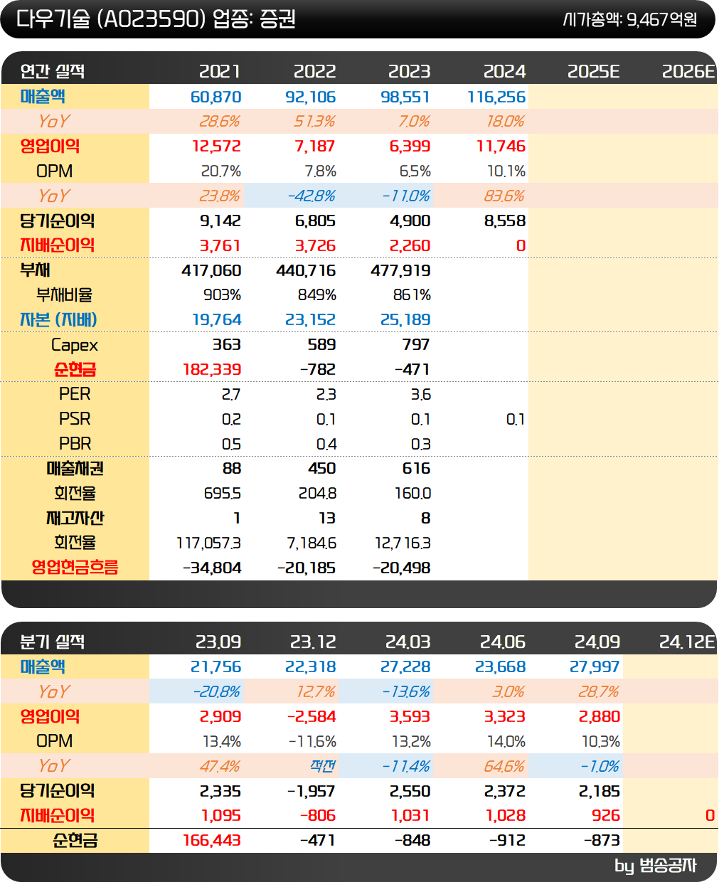Image resolution: width=719 pixels, height=882 pixels.
Task: Select liabilities value '477,919'
Action: click(400, 270)
